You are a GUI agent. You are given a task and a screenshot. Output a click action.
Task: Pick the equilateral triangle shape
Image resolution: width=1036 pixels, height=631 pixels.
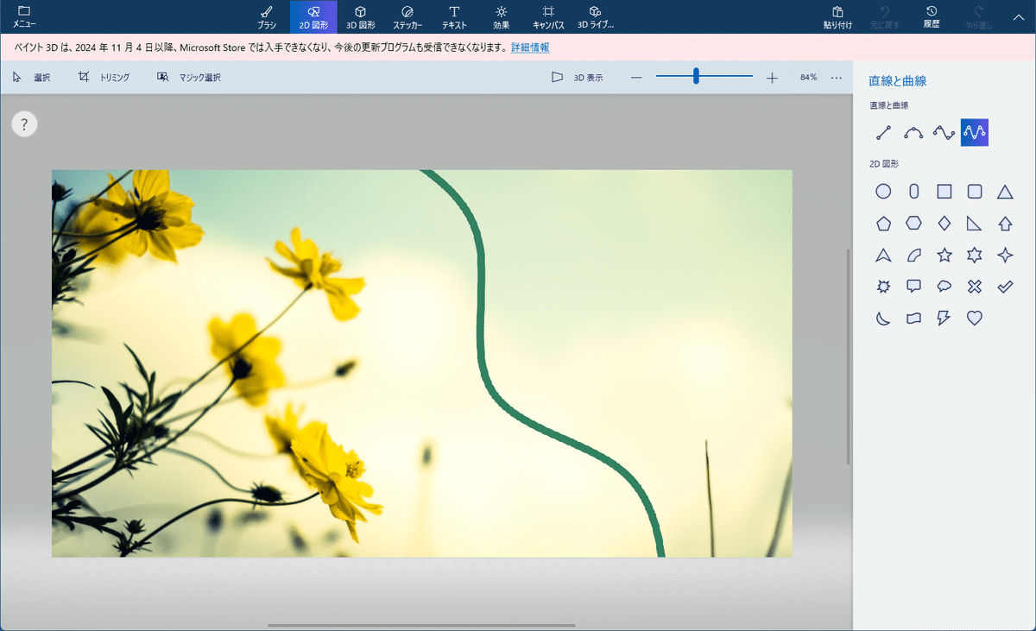coord(1005,192)
